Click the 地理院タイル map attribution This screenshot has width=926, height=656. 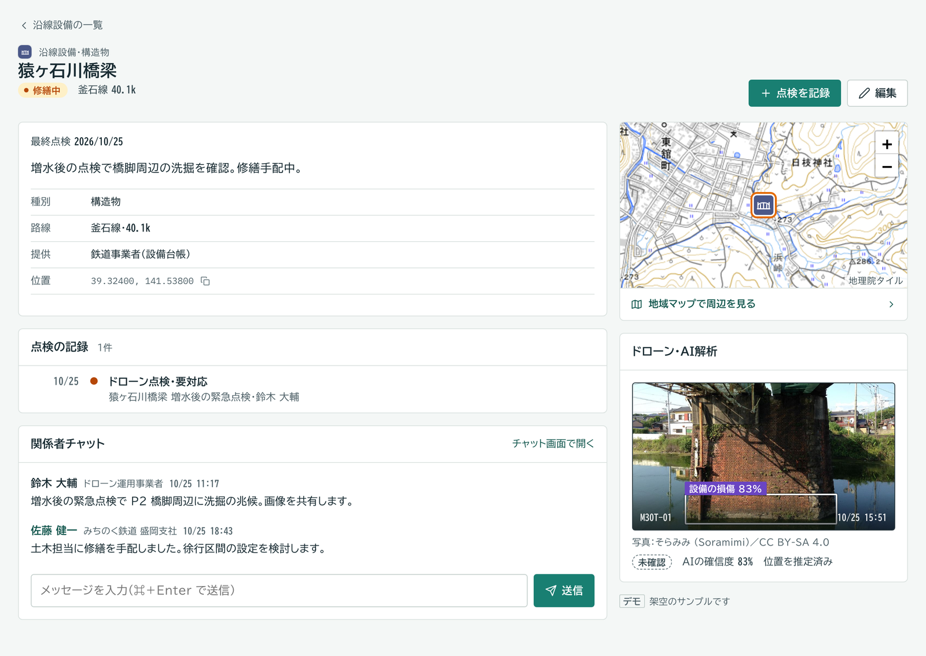[x=876, y=281]
